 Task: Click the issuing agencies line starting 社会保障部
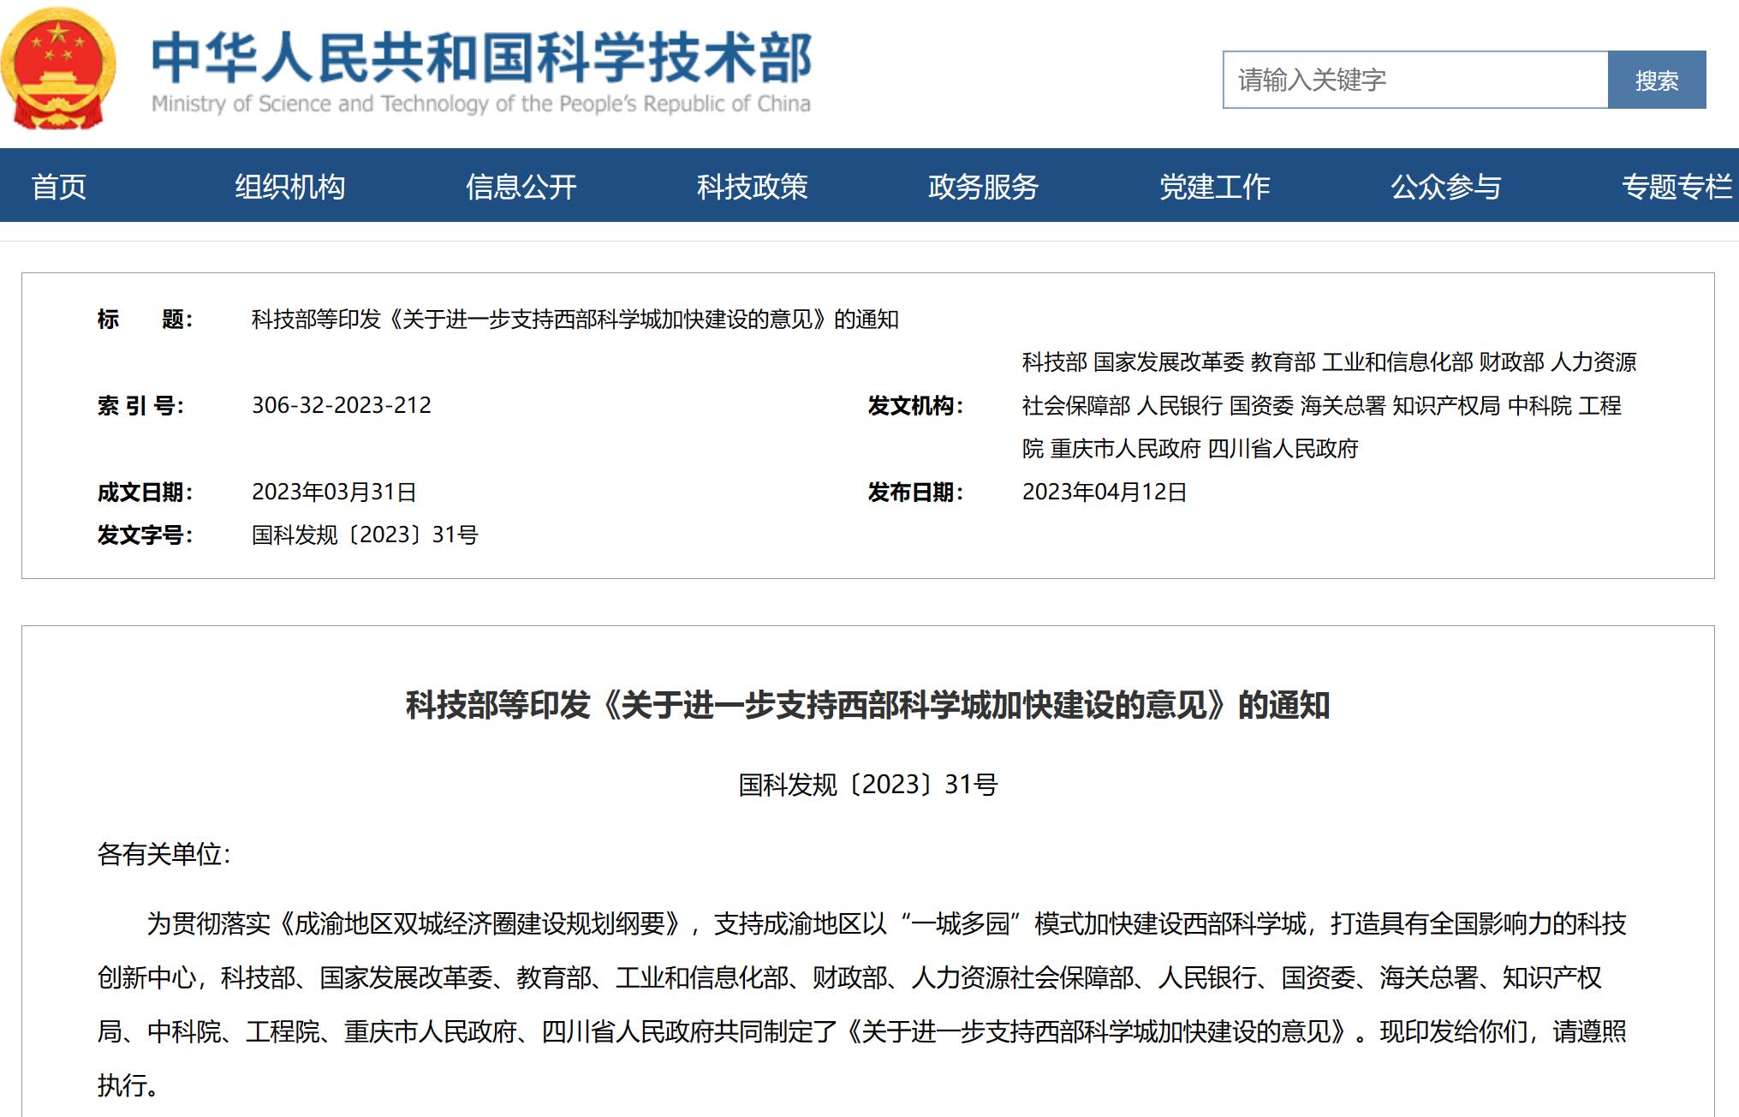1321,405
